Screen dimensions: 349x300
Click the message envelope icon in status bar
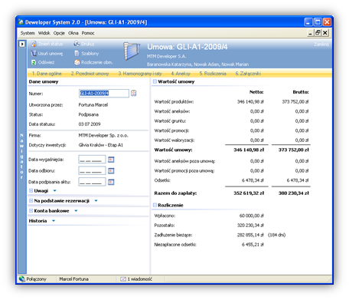click(123, 279)
